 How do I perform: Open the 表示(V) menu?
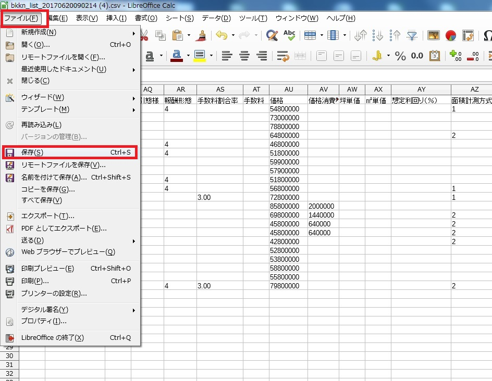[x=87, y=18]
